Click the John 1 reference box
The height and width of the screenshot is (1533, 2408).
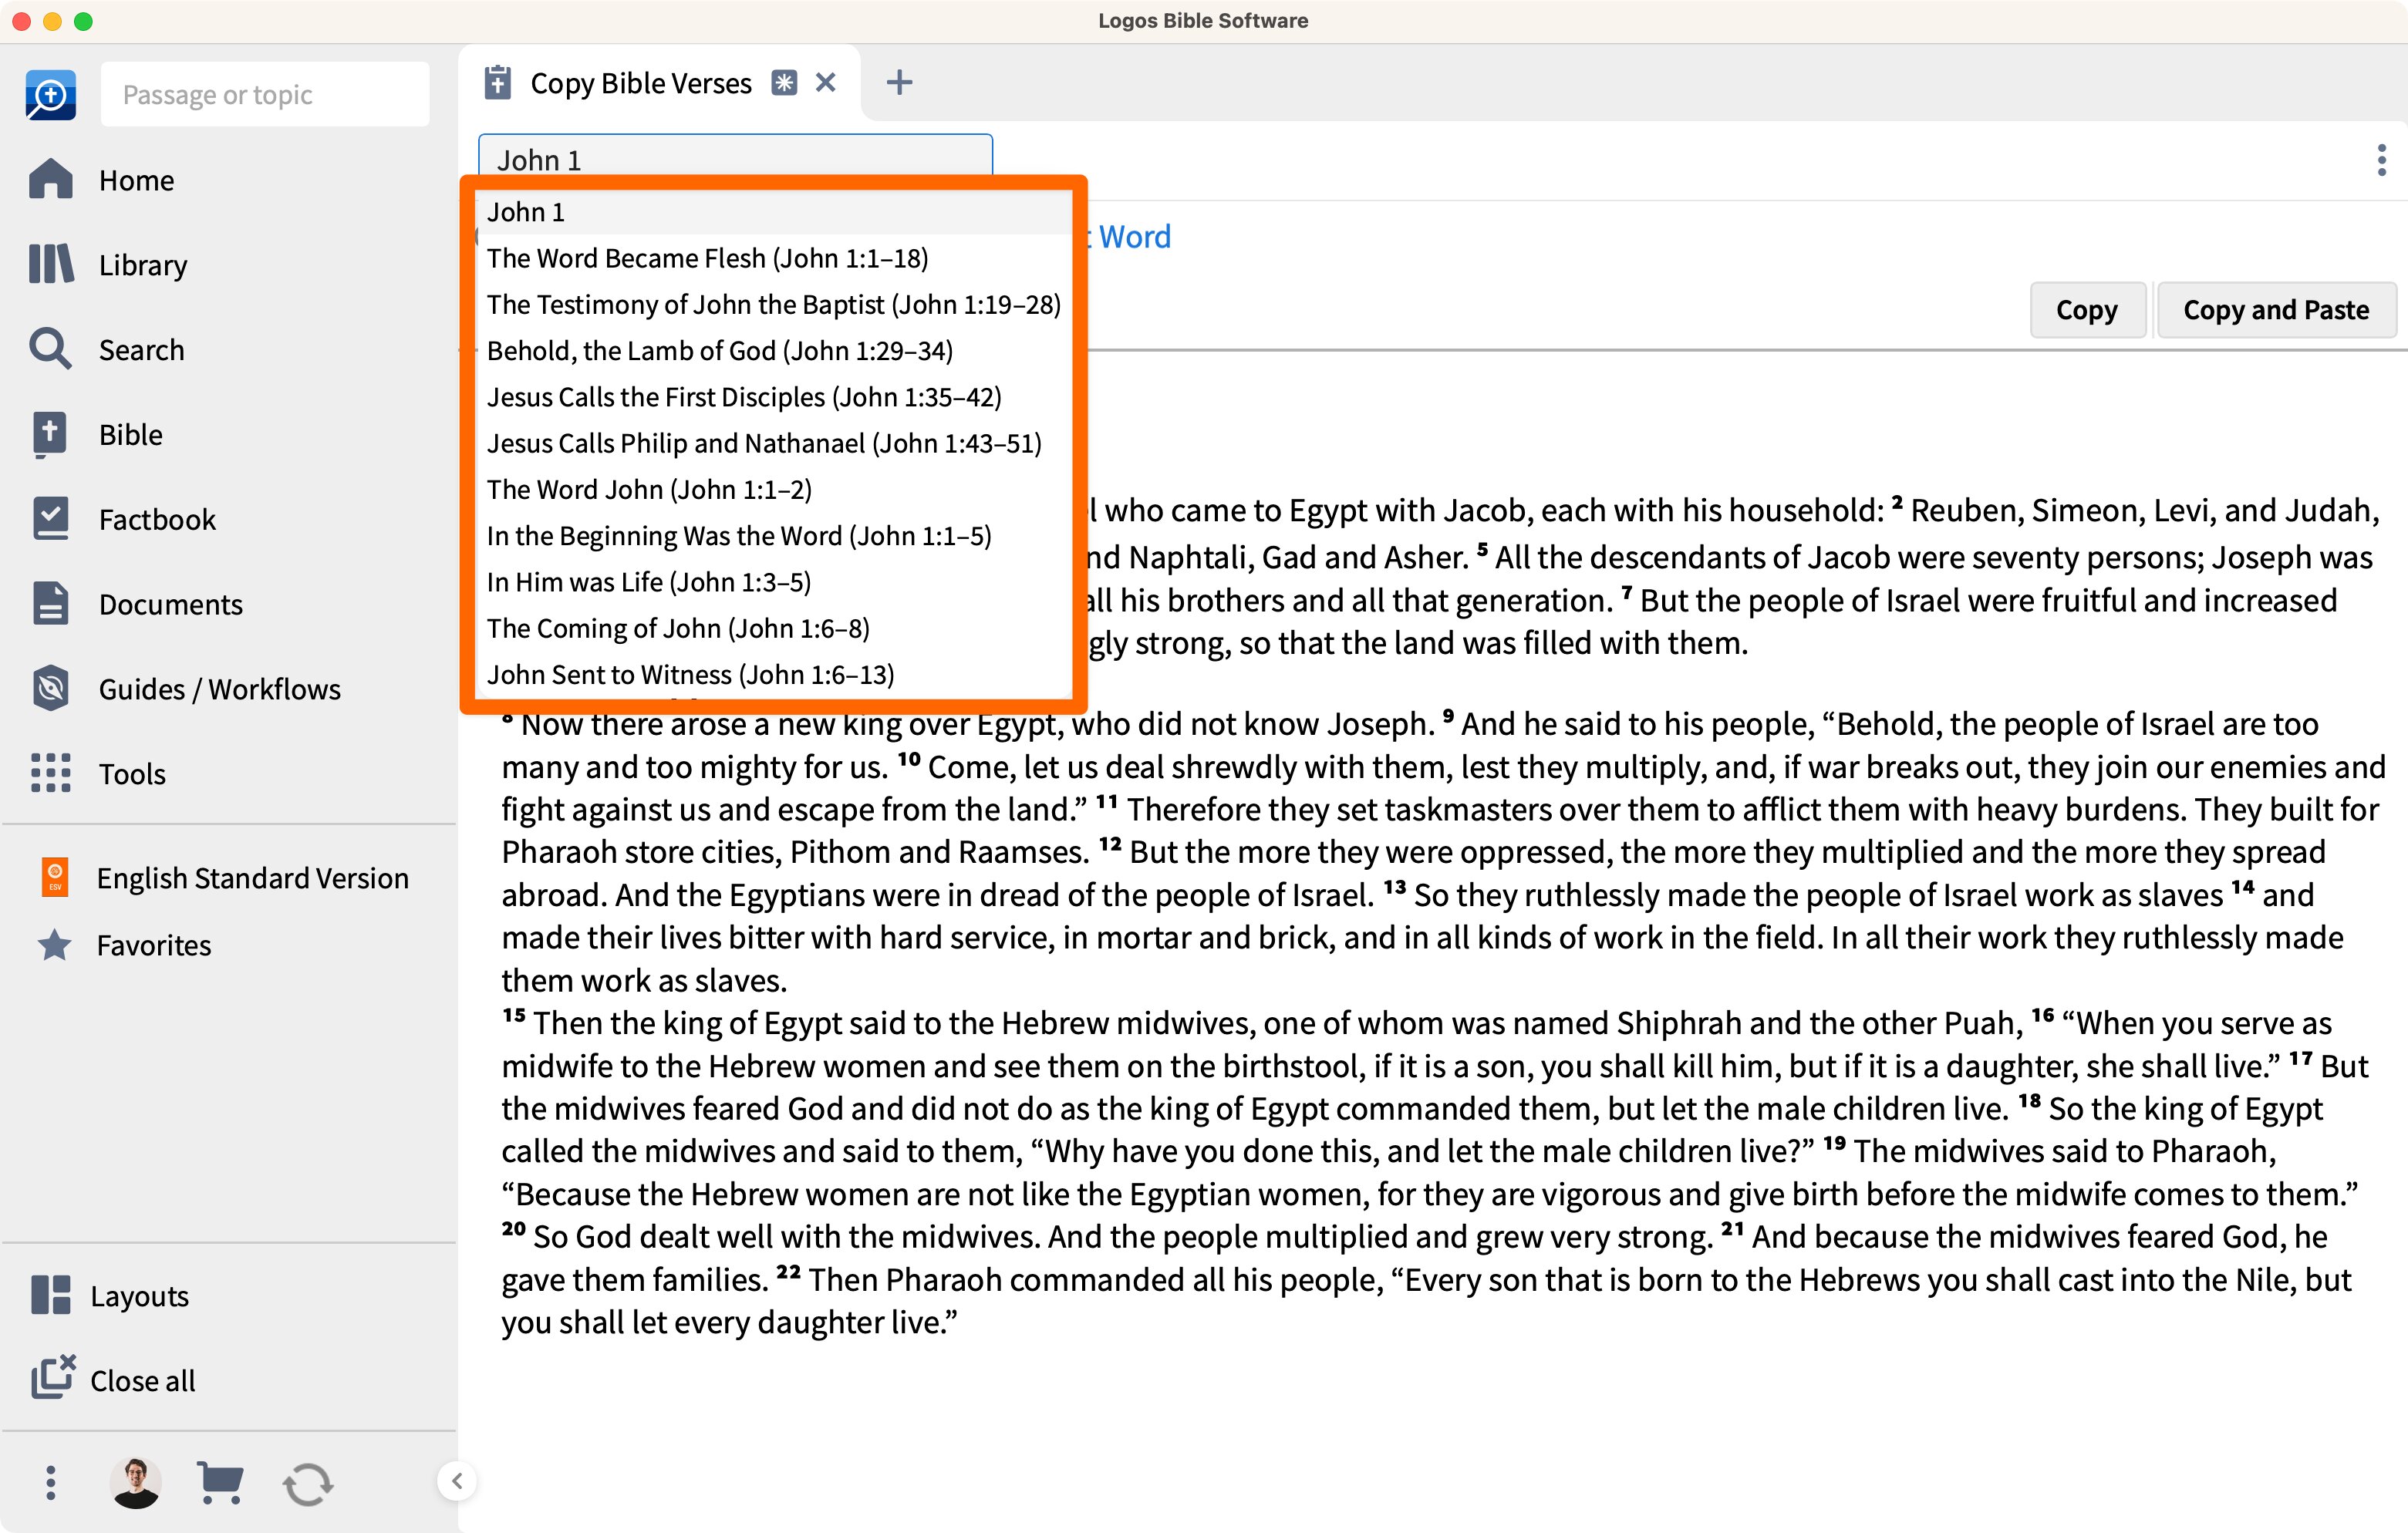click(735, 158)
